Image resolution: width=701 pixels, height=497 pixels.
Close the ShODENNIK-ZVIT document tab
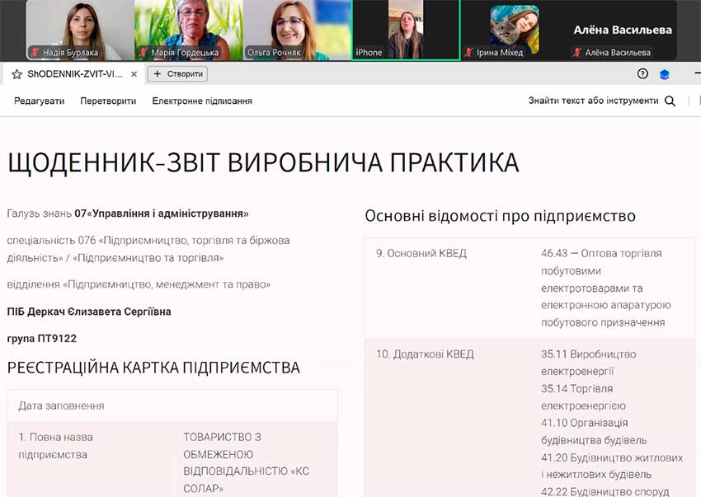(134, 74)
